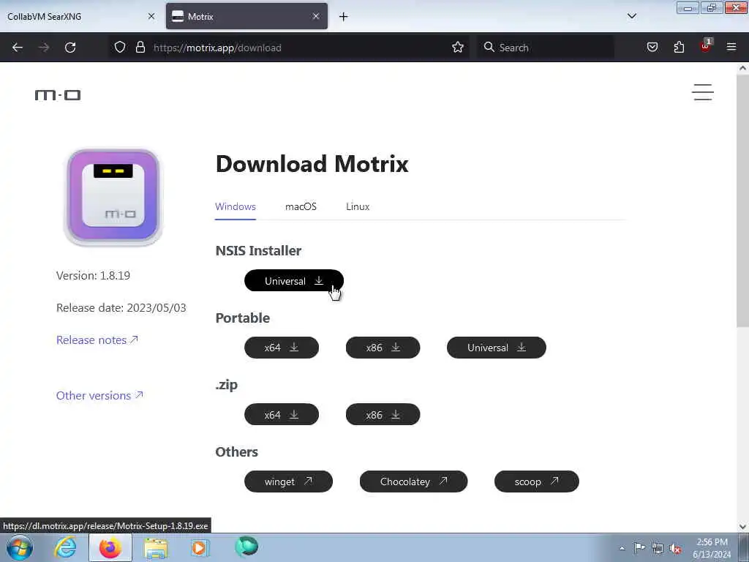Viewport: 749px width, 562px height.
Task: Download the Portable x86 build
Action: pos(383,348)
